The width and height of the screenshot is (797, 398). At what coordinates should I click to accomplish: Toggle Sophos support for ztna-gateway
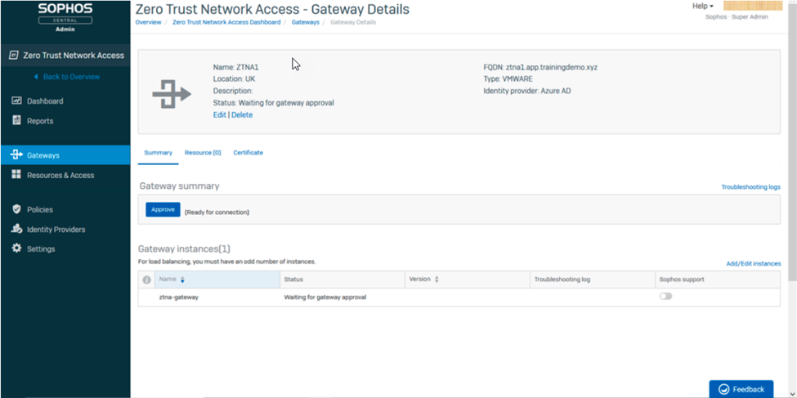(x=665, y=297)
